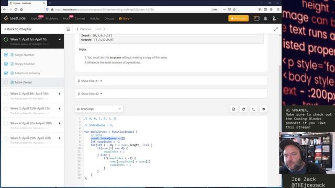335x188 pixels.
Task: Close the Explore - LeetCode tab
Action: pyautogui.click(x=44, y=3)
